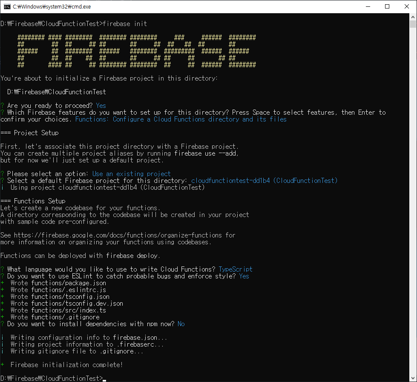This screenshot has width=417, height=382.
Task: Click the indented D:\Firebase\CloudFunctionTest directory path
Action: (57, 92)
